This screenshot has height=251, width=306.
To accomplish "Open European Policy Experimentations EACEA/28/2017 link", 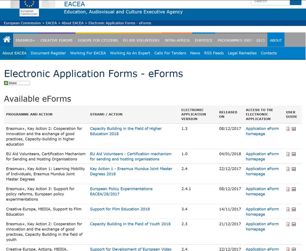I will [x=121, y=191].
